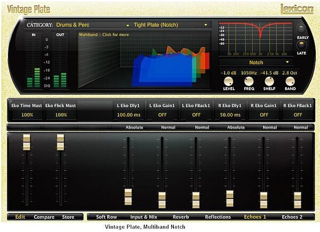Click the LEVEL knob
The height and width of the screenshot is (232, 320).
tap(229, 82)
